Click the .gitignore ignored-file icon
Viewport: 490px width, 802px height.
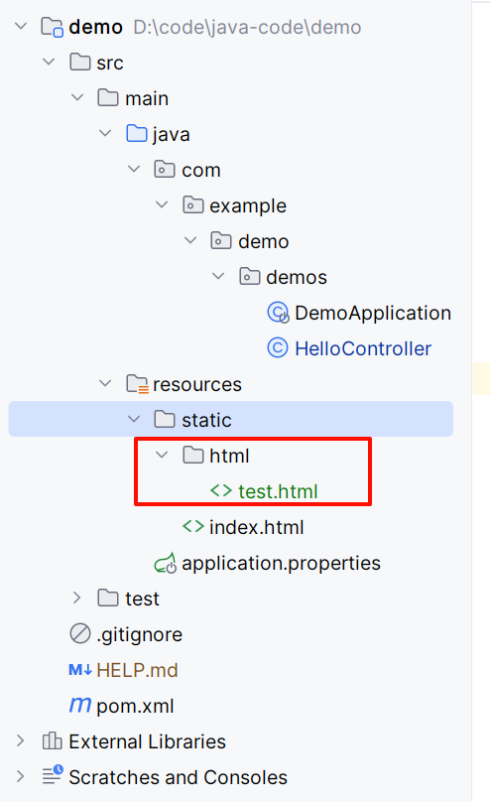point(80,634)
